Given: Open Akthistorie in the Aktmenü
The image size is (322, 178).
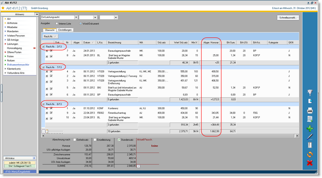Looking at the screenshot, I should pyautogui.click(x=12, y=23).
